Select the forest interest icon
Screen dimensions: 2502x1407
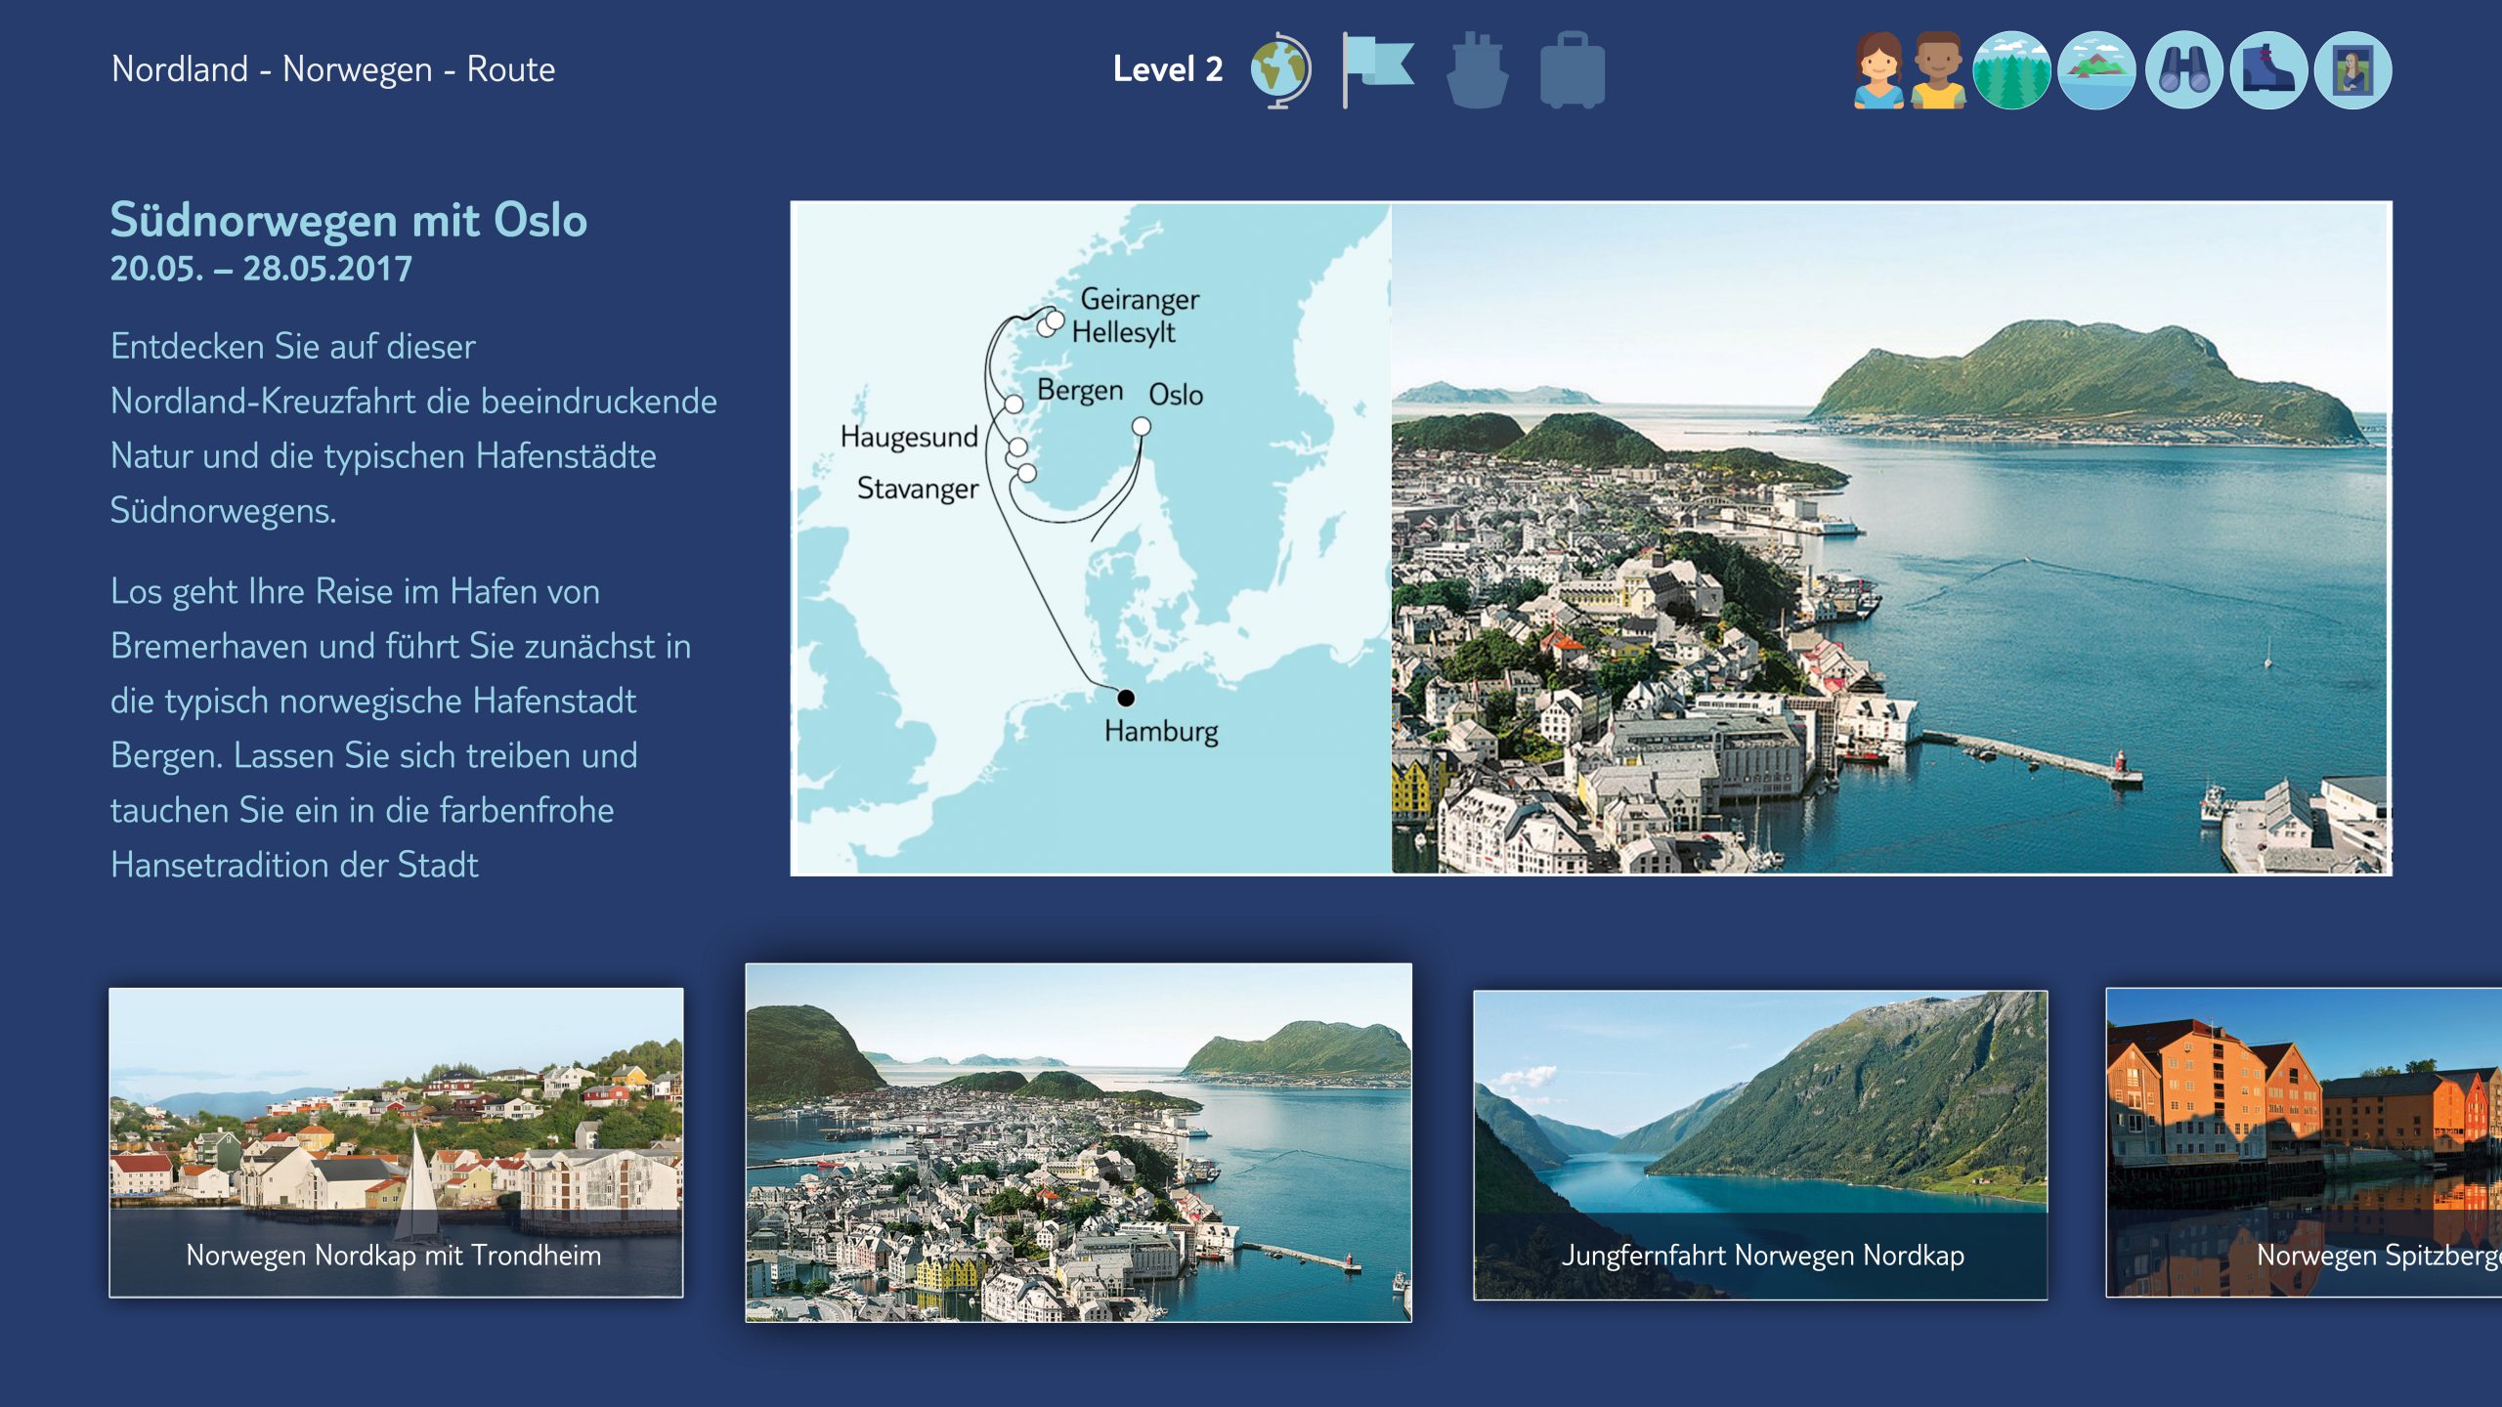point(2011,70)
